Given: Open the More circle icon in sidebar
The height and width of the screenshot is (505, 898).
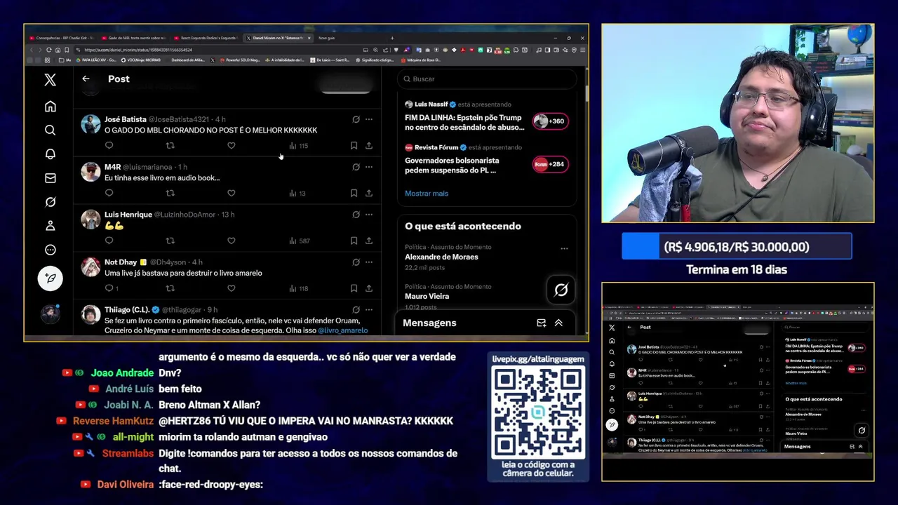Looking at the screenshot, I should tap(50, 250).
